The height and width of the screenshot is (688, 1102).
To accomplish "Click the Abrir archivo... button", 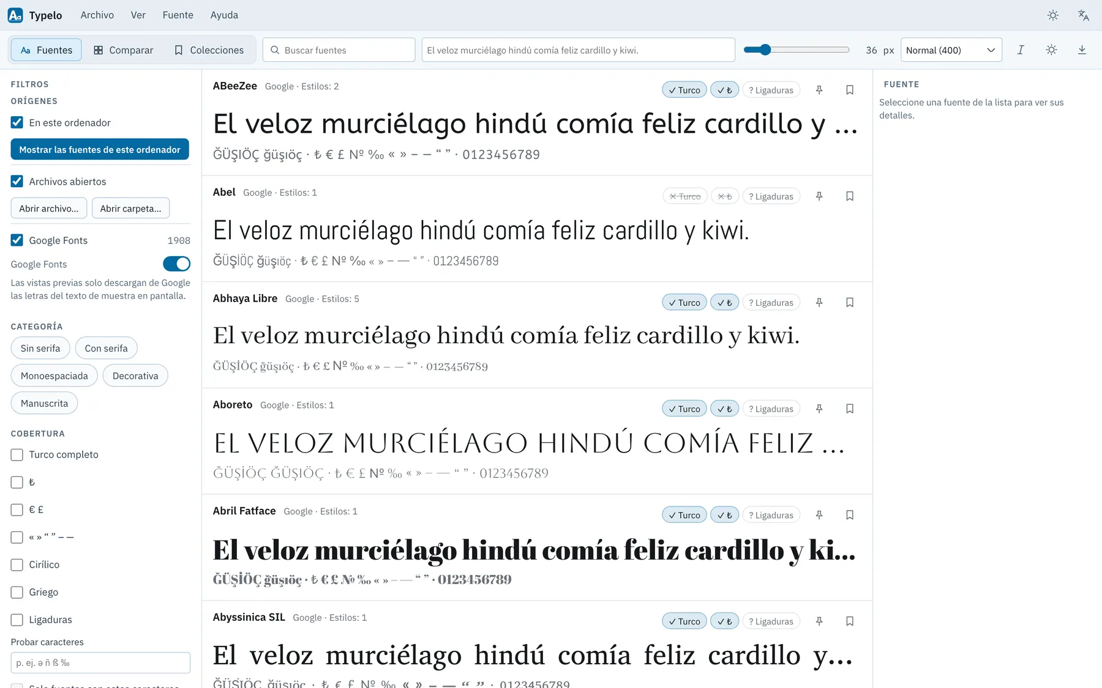I will point(49,209).
